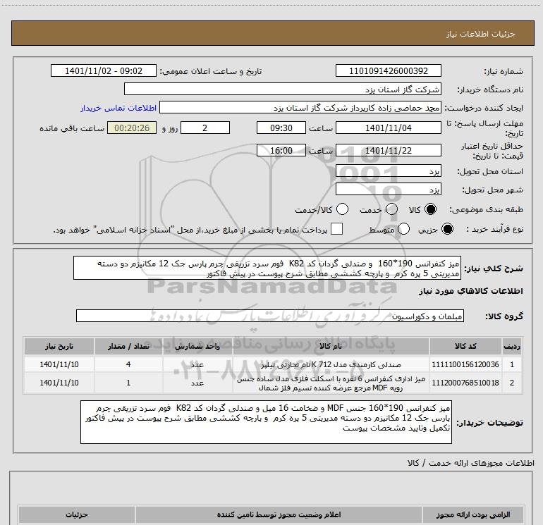Click request creator name field
Screen dimensions: 543x525
[x=300, y=108]
